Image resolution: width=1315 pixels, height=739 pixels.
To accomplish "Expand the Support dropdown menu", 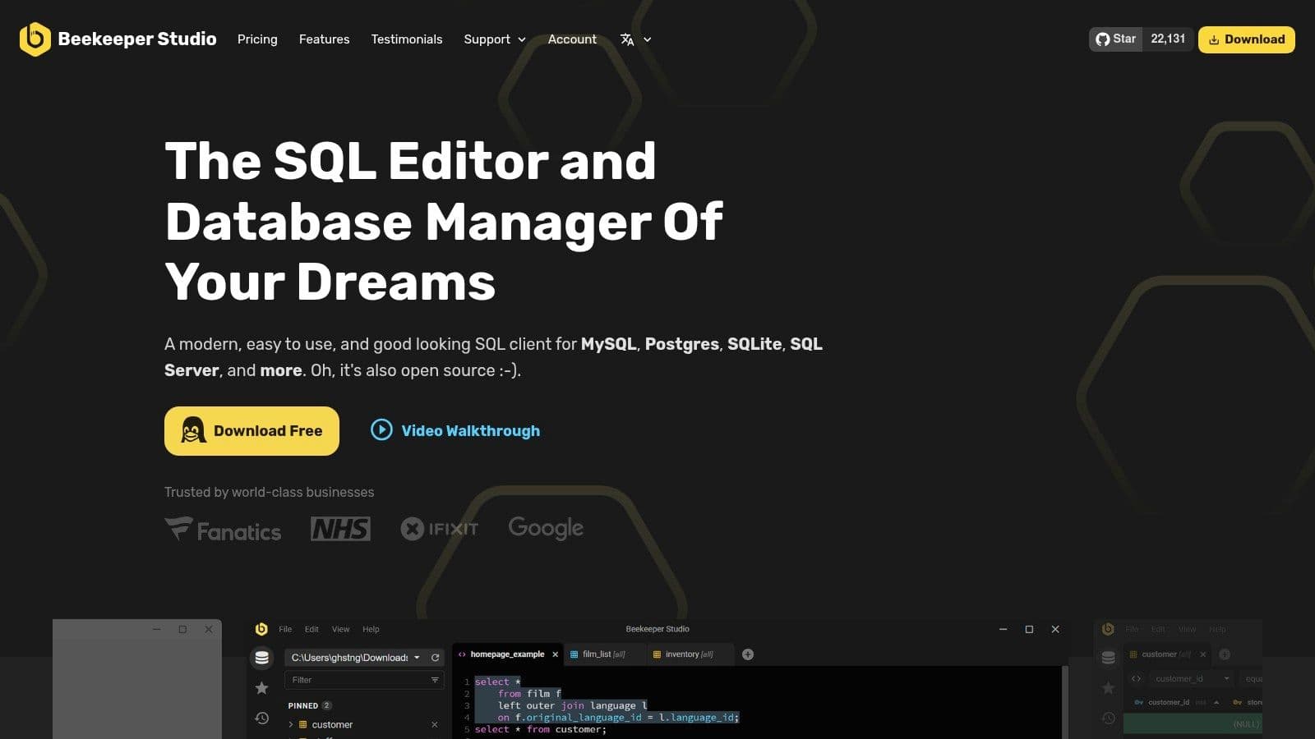I will [x=494, y=39].
